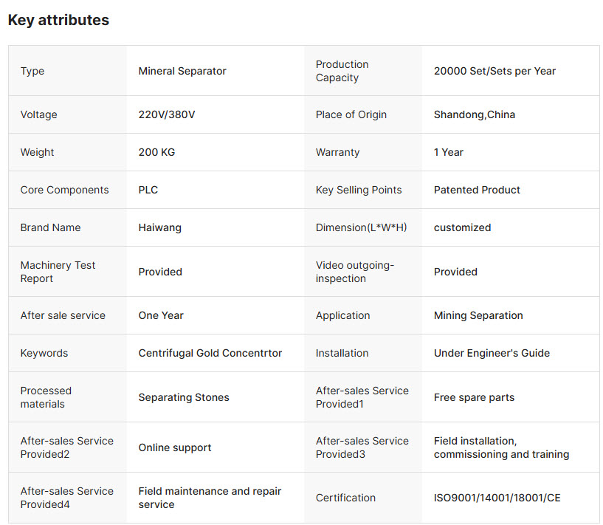Select the Dimension(L*W*H) label
Screen dimensions: 603x525
(x=361, y=227)
